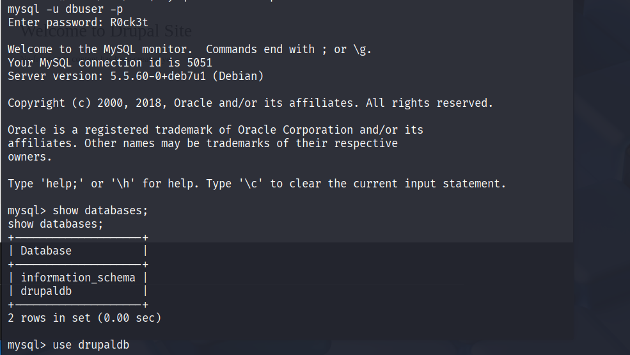Select the drupaldb table row
Viewport: 630px width, 355px height.
point(78,291)
